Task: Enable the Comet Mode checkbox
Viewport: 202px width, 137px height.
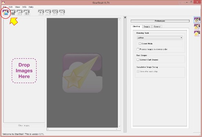Action: coord(140,44)
